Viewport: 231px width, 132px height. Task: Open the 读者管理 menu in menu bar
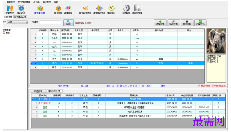(11, 2)
